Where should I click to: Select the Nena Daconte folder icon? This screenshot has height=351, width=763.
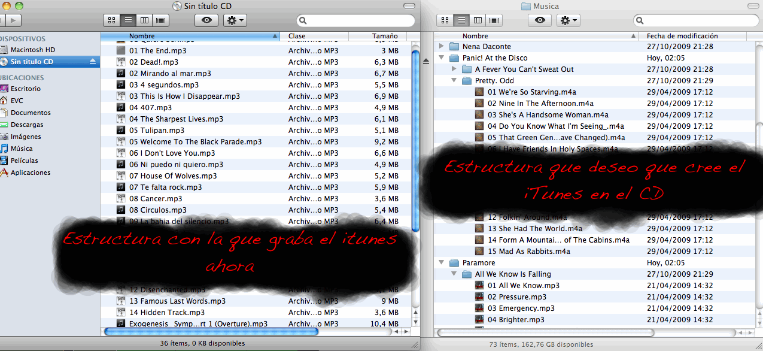click(x=454, y=46)
